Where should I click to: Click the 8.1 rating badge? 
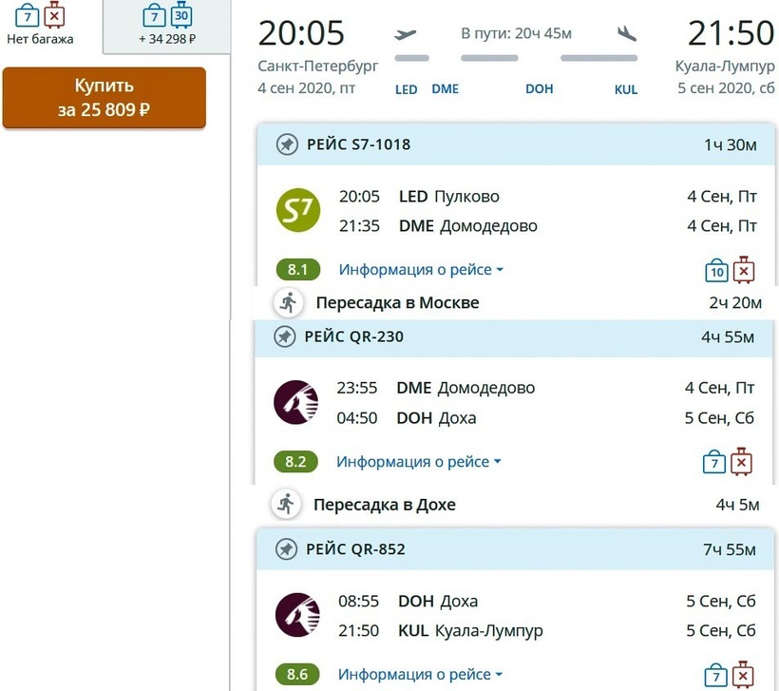(297, 270)
